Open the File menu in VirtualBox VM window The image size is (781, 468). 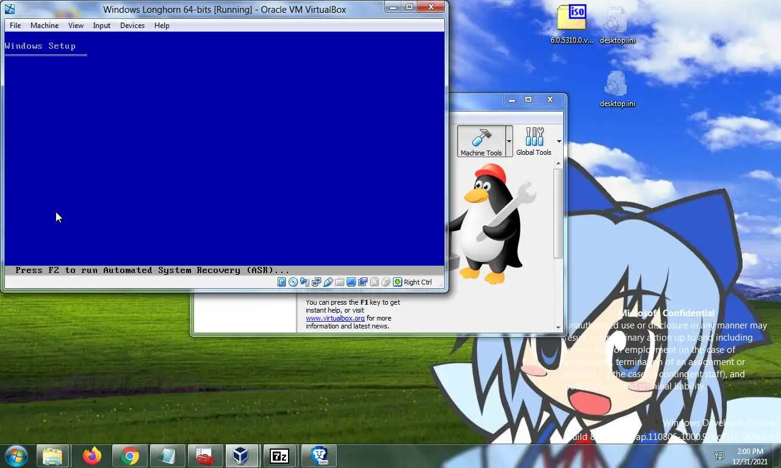15,26
